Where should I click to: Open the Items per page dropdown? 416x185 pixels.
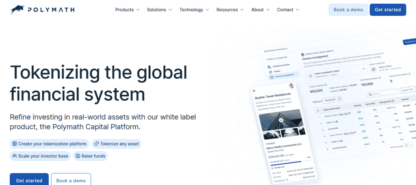click(x=409, y=145)
